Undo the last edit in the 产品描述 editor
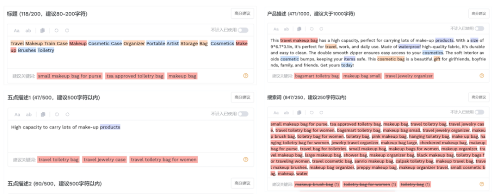The height and width of the screenshot is (194, 494). pyautogui.click(x=312, y=29)
